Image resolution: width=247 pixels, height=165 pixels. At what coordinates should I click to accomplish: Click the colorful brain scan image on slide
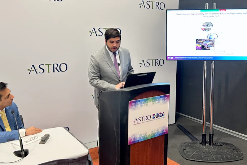205,44
